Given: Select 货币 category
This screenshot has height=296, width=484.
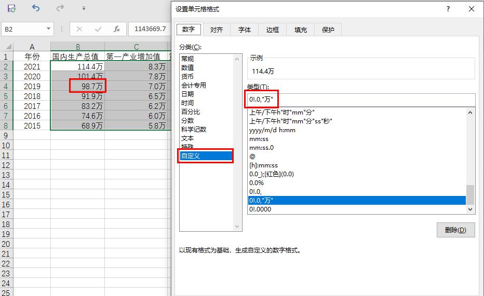Looking at the screenshot, I should [207, 76].
